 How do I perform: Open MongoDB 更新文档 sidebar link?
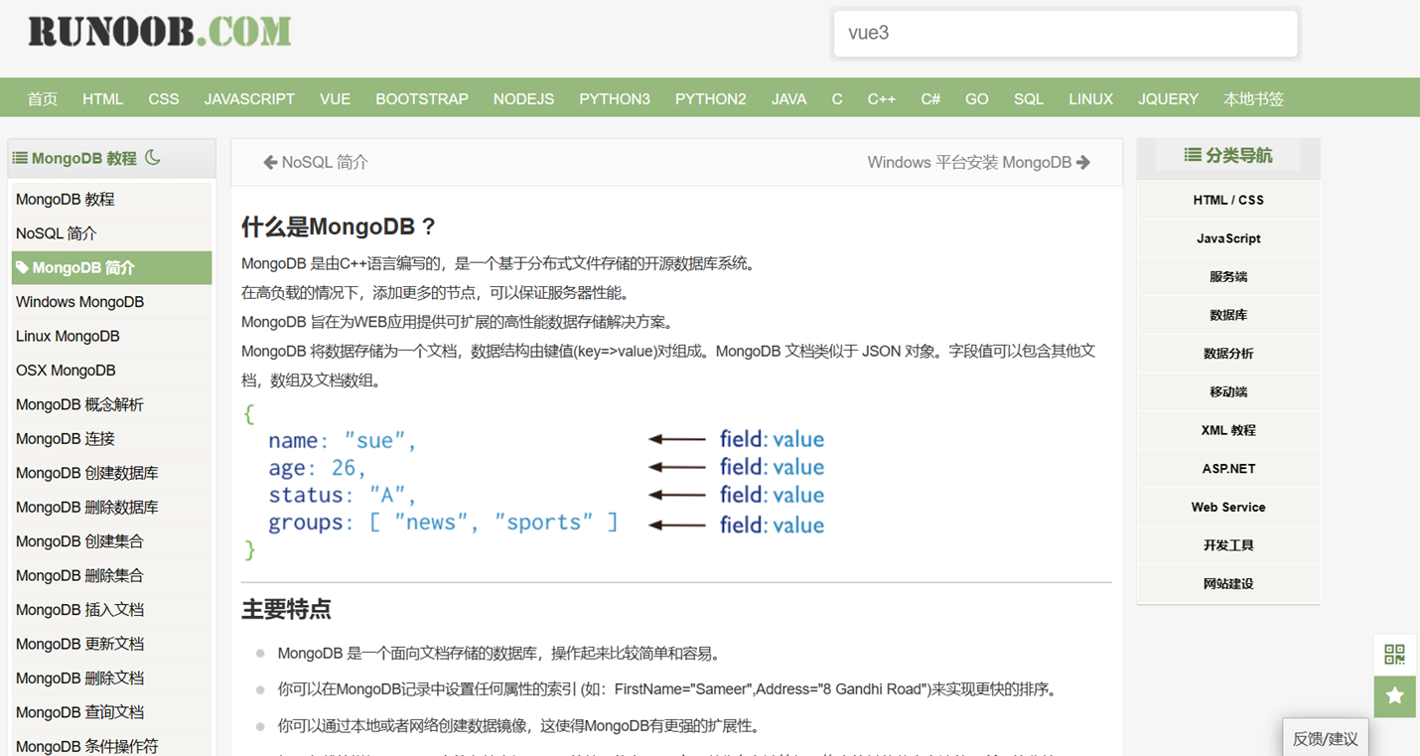pos(111,645)
